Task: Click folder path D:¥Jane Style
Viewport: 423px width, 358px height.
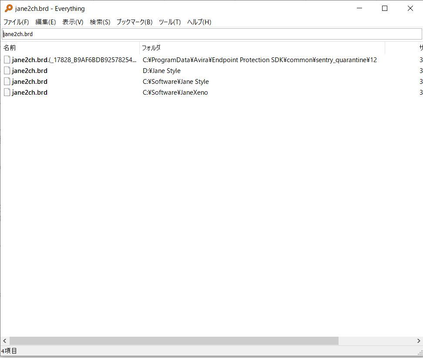Action: tap(161, 70)
